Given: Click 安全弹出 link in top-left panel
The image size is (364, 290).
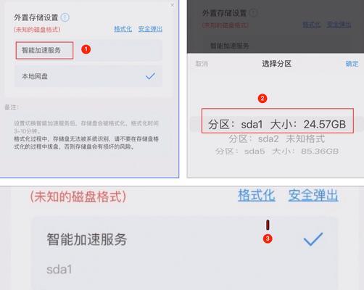Looking at the screenshot, I should click(150, 29).
